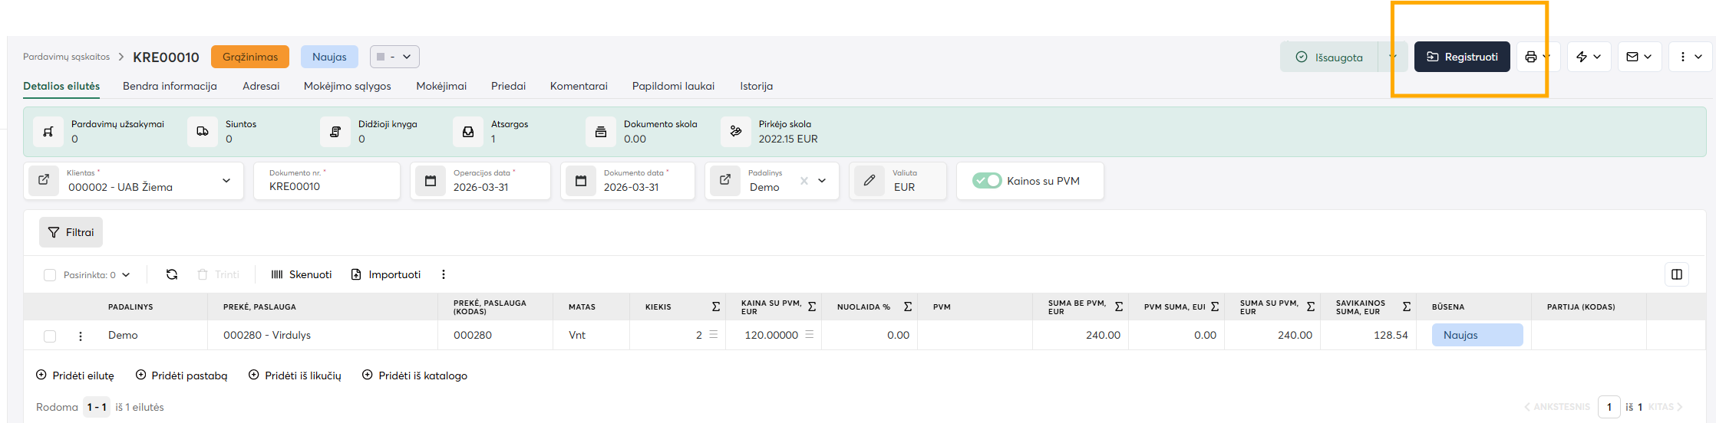Image resolution: width=1716 pixels, height=423 pixels.
Task: Check the Demo row checkbox
Action: 50,336
